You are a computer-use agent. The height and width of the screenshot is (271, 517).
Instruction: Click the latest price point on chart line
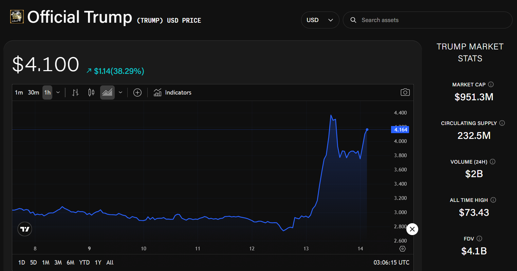coord(367,130)
